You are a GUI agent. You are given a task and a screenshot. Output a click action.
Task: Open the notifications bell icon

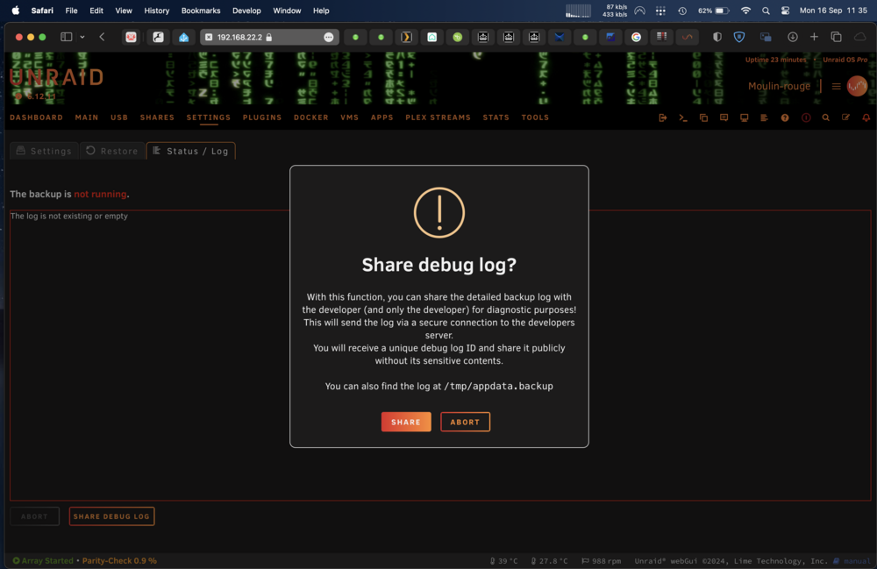[866, 118]
